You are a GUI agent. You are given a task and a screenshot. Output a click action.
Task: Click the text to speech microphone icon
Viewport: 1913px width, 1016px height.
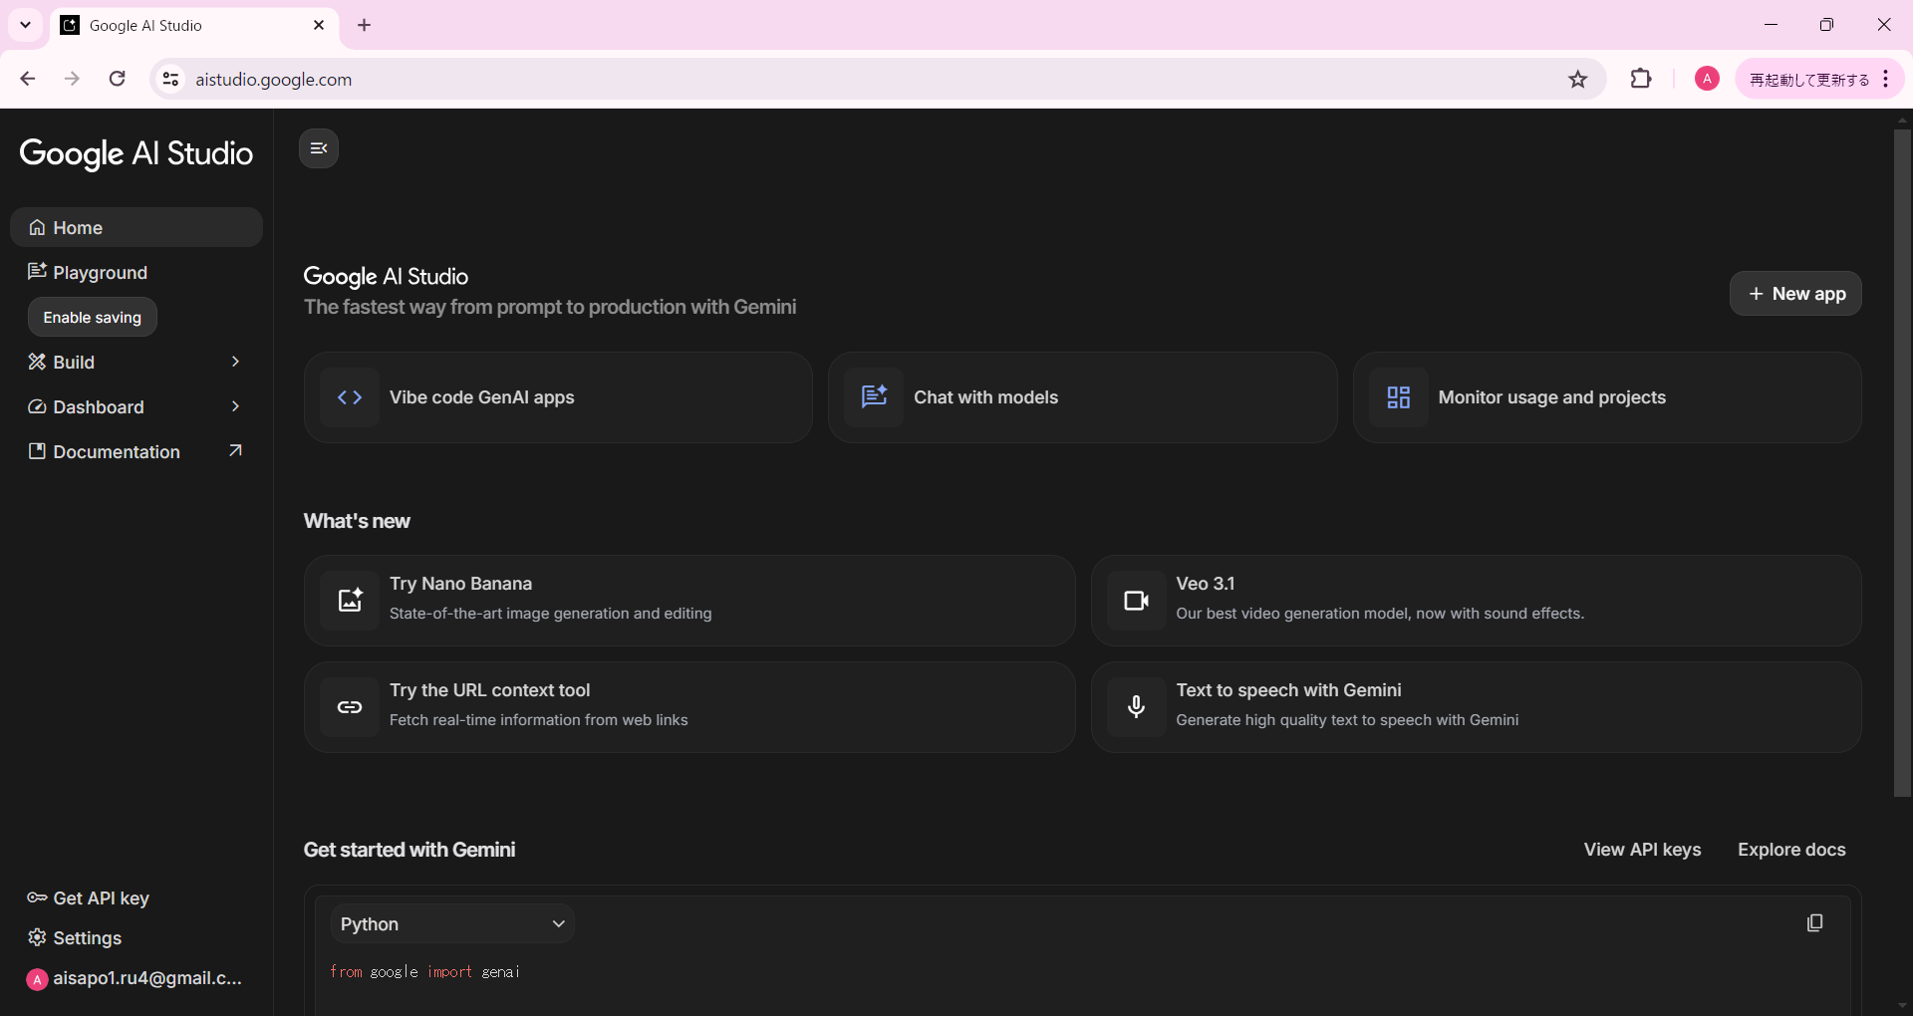[1136, 707]
